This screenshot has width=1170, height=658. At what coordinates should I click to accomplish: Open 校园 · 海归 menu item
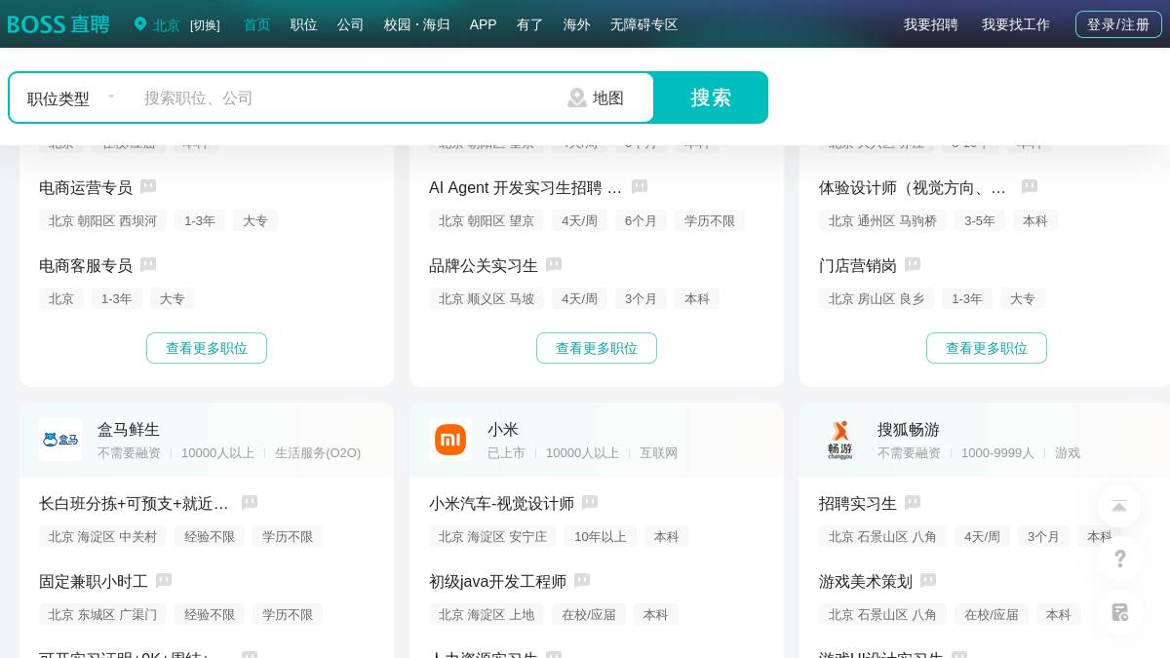coord(417,24)
